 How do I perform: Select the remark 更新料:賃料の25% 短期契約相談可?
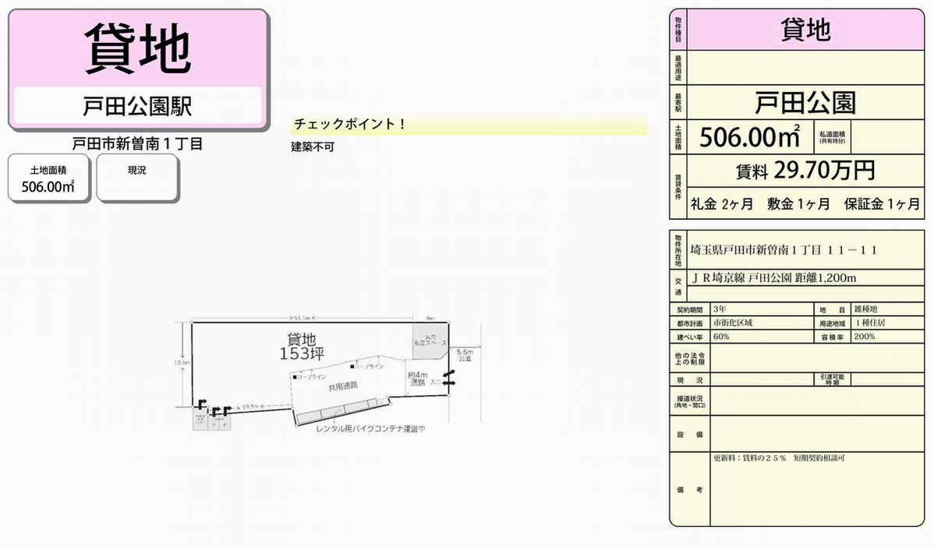(779, 458)
